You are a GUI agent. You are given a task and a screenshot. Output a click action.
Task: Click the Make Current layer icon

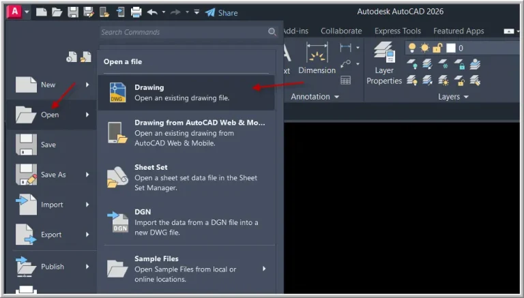pyautogui.click(x=427, y=64)
